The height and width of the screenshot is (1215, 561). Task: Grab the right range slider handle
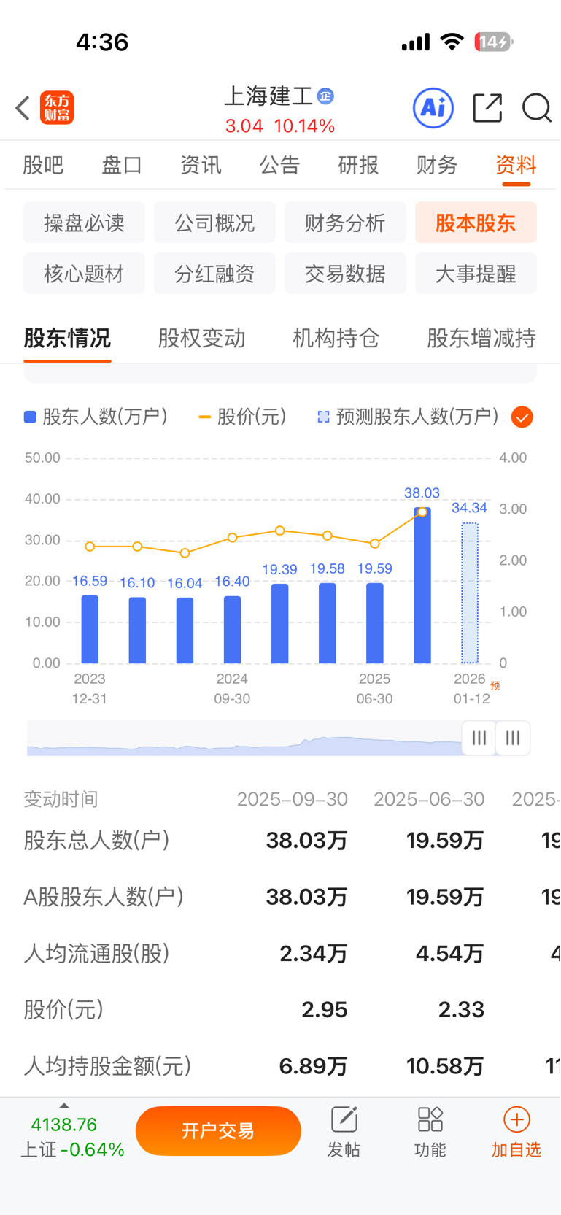coord(513,738)
